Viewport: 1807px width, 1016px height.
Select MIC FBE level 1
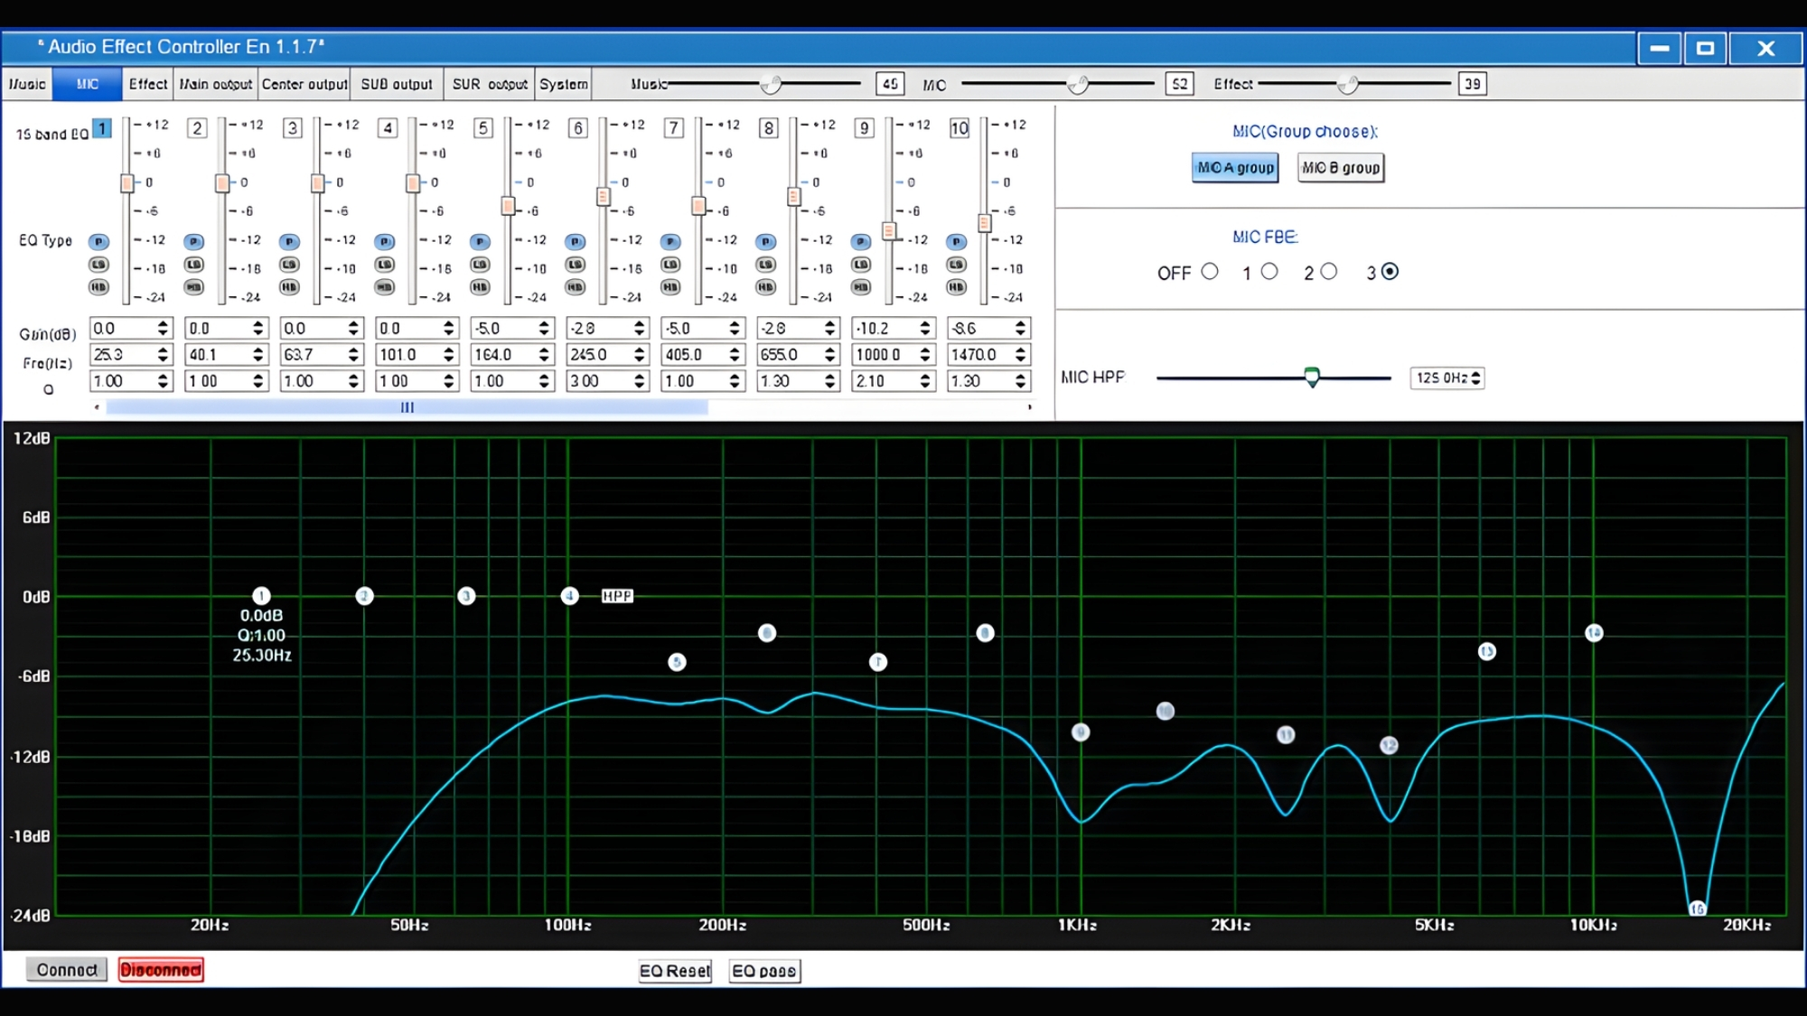click(1269, 271)
